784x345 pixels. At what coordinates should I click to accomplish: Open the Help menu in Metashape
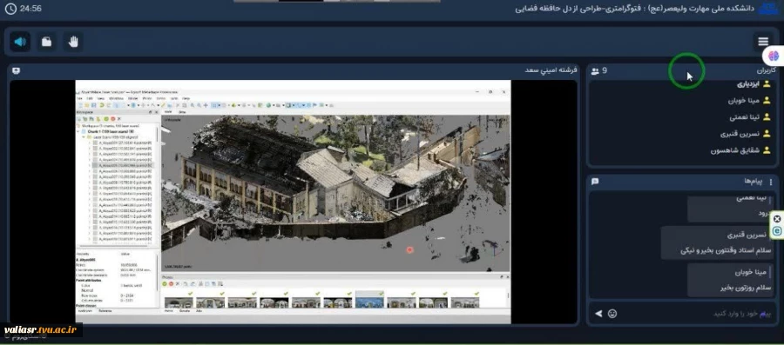[x=186, y=98]
